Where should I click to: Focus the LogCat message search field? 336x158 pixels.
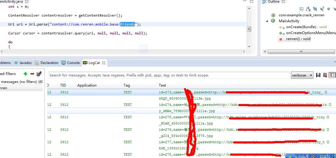[x=169, y=75]
